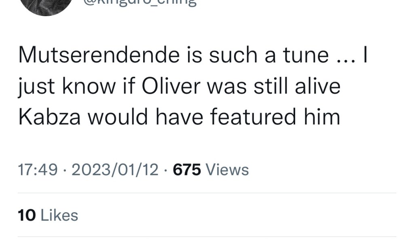Open the tweet author's profile picture
Image resolution: width=414 pixels, height=242 pixels.
coord(45,6)
